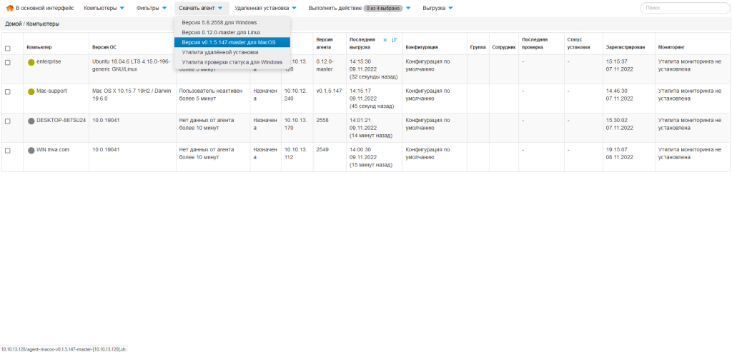Click the status dot next to Mac-support
The height and width of the screenshot is (352, 732).
click(31, 92)
